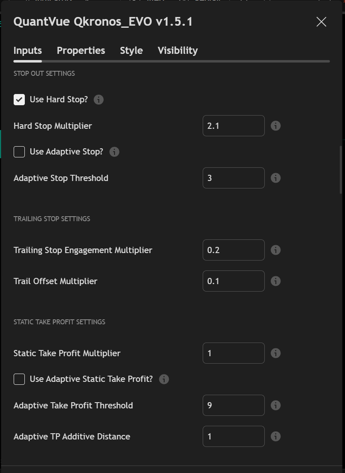Viewport: 345px width, 473px height.
Task: Click info icon for Trail Offset Multiplier
Action: pyautogui.click(x=276, y=281)
